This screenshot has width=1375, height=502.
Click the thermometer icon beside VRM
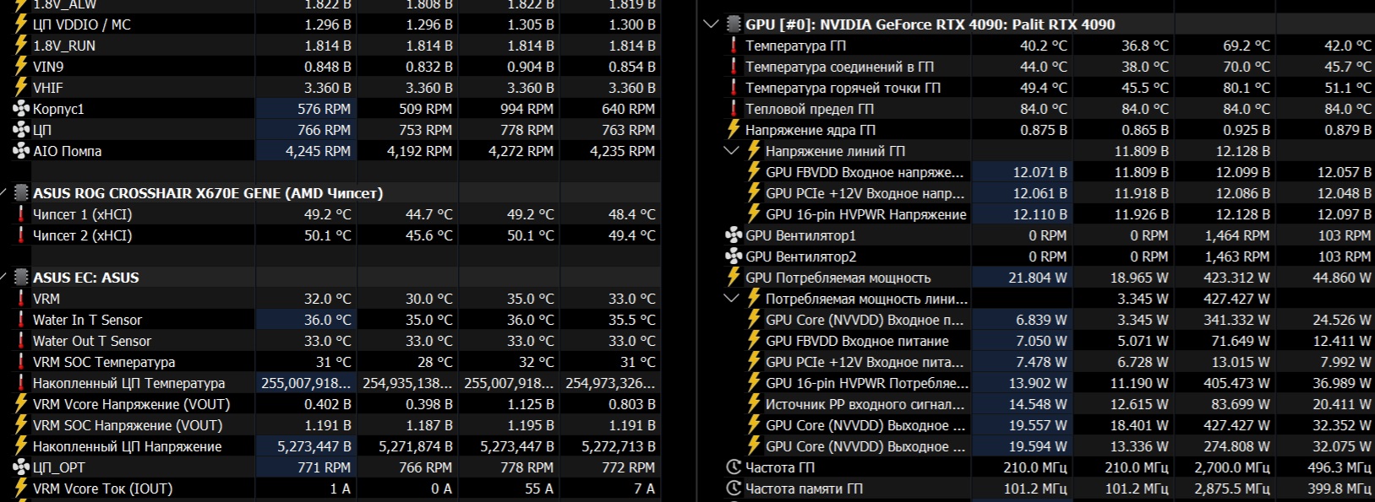pyautogui.click(x=21, y=299)
